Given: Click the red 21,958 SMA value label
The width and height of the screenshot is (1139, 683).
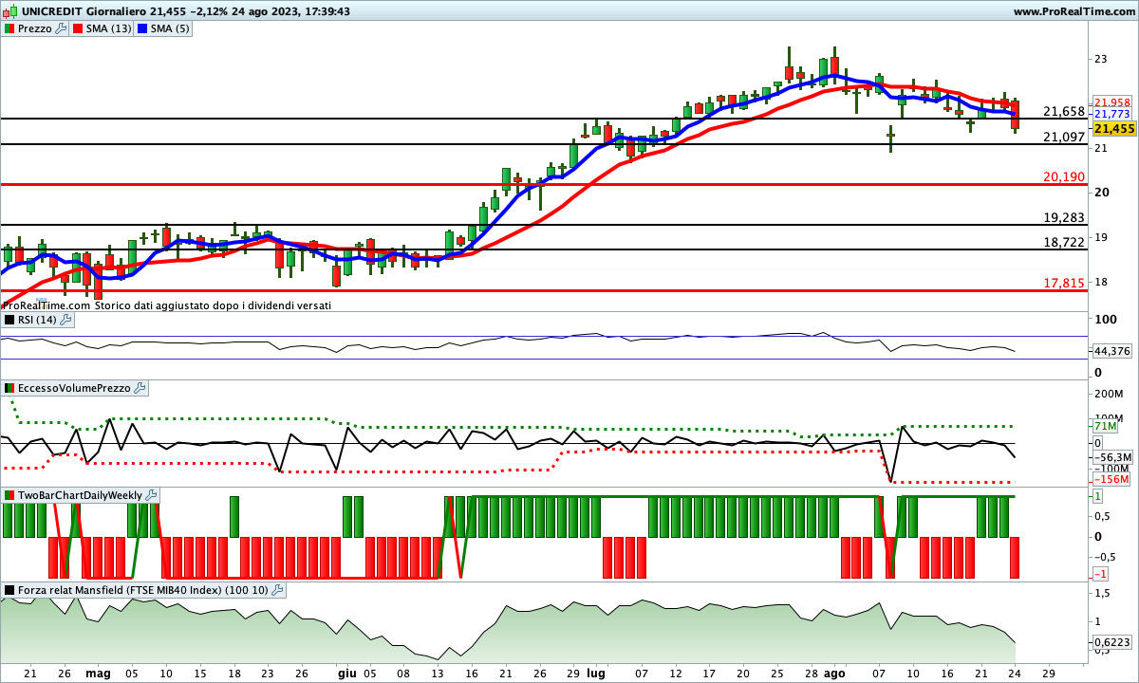Looking at the screenshot, I should pyautogui.click(x=1111, y=102).
